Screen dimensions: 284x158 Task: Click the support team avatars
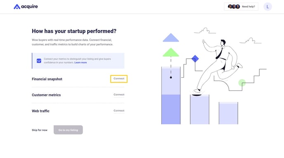[234, 7]
